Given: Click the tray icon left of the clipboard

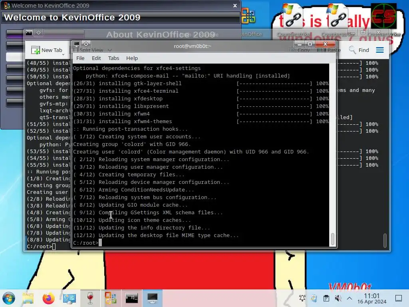Looking at the screenshot, I should click(x=314, y=298).
